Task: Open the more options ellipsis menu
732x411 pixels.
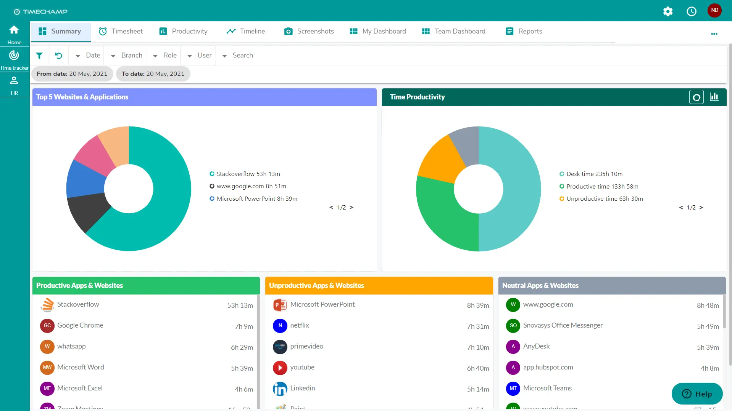Action: pos(714,34)
